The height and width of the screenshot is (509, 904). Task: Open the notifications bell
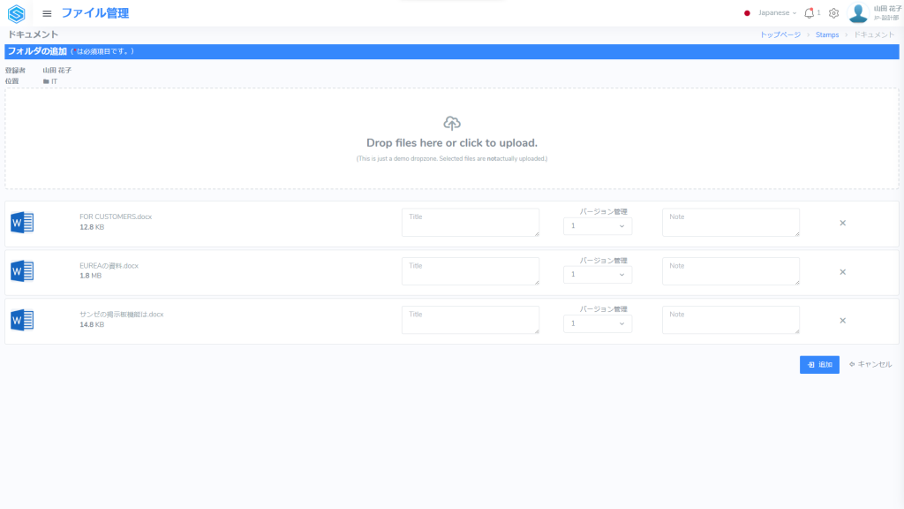point(809,13)
